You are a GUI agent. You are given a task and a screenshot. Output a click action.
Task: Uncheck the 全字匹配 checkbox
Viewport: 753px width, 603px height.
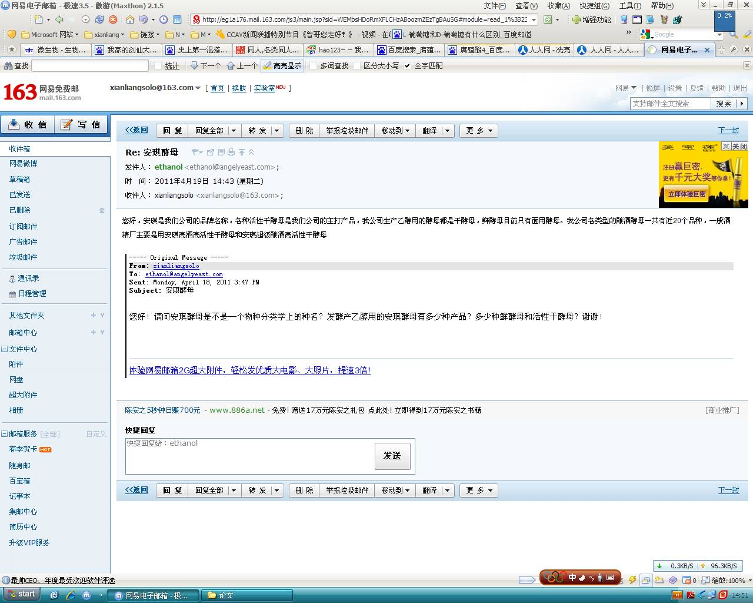[407, 66]
